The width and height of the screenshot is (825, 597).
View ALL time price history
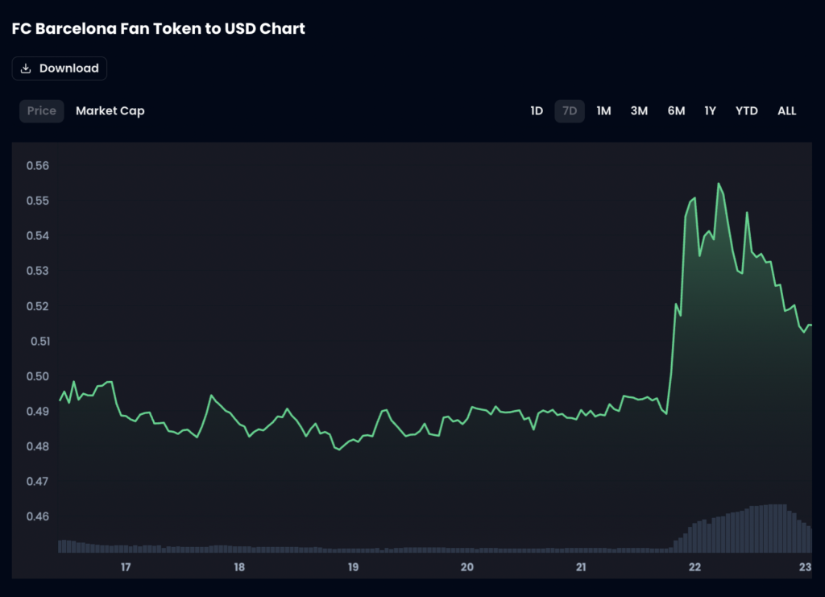tap(786, 111)
